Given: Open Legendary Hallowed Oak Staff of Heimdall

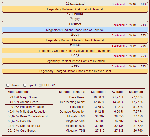Looking at the screenshot, I should [x=75, y=9].
